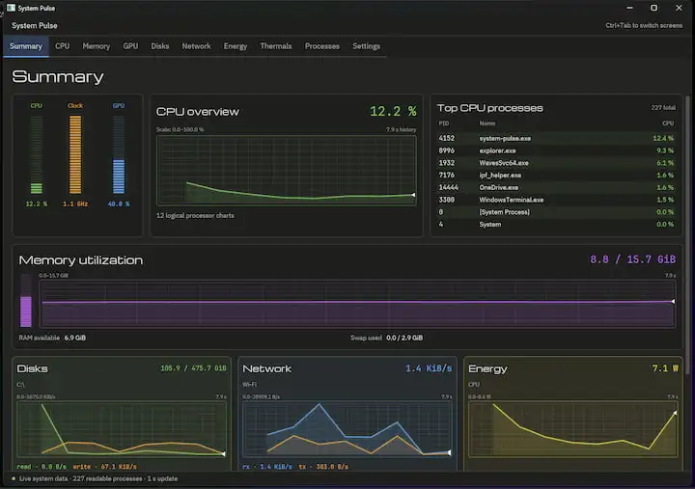The height and width of the screenshot is (489, 695).
Task: Click the 105.9 / 475.7 GiB disk usage
Action: (193, 368)
